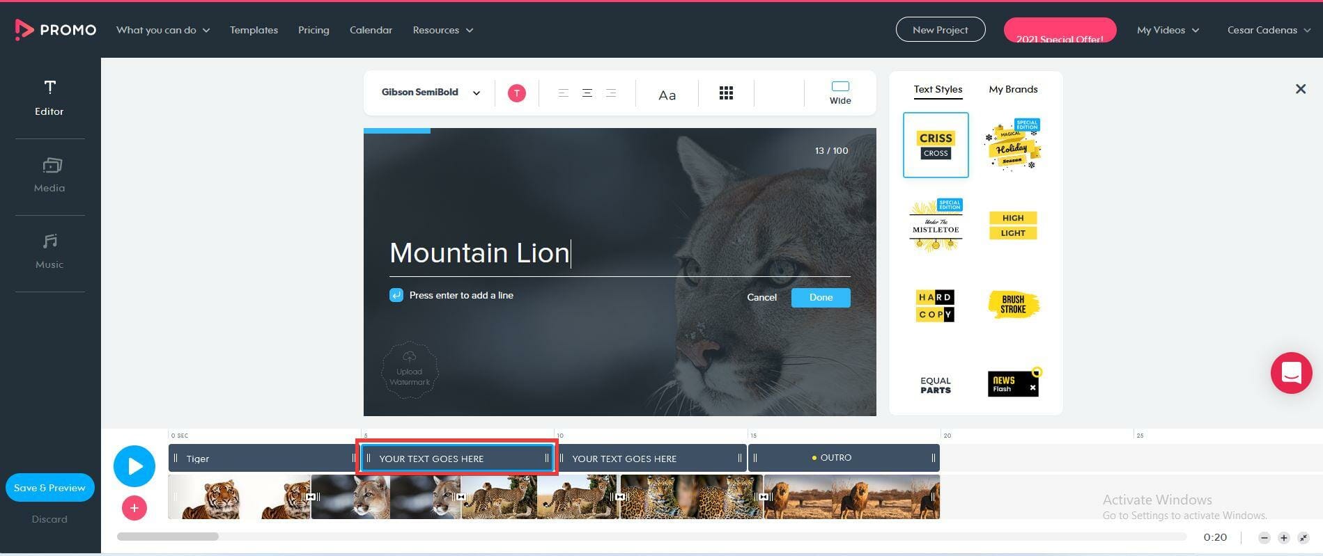This screenshot has height=556, width=1323.
Task: Zoom in the timeline
Action: (1284, 538)
